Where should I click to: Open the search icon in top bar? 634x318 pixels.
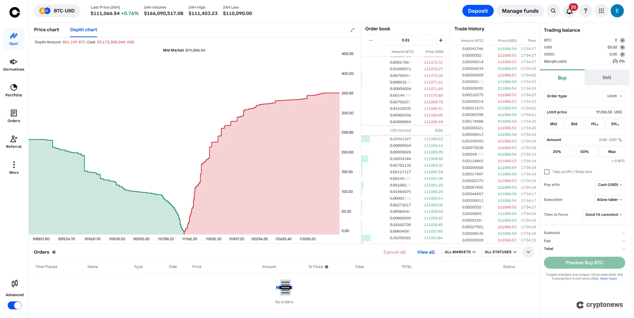[553, 10]
